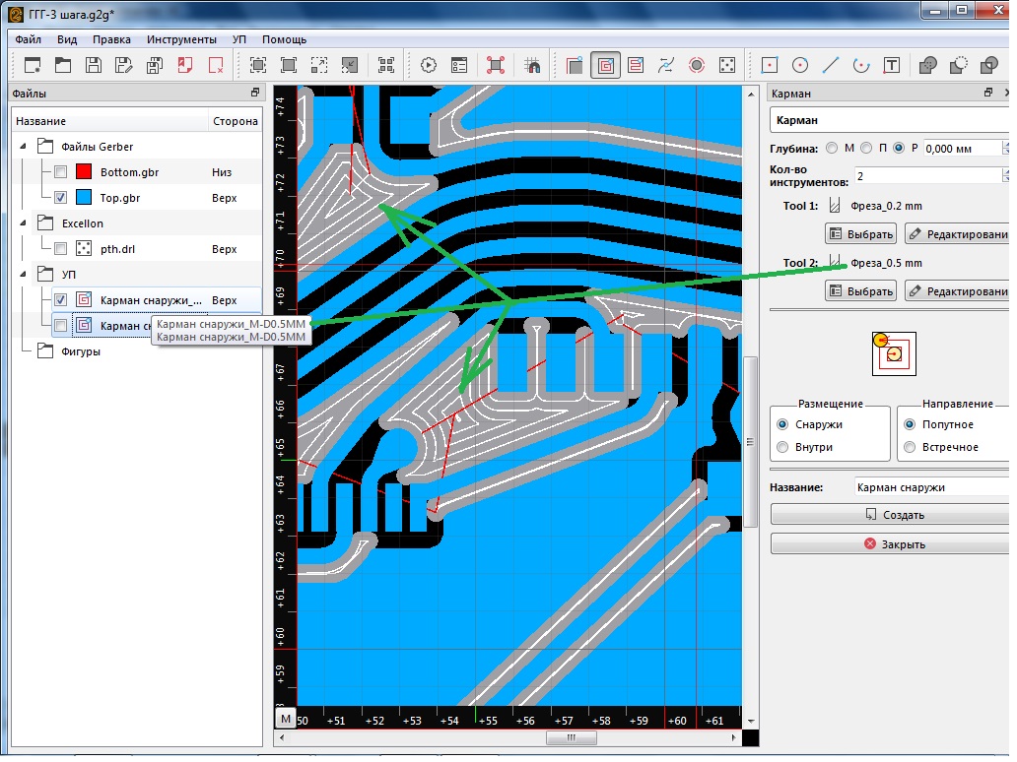The height and width of the screenshot is (762, 1017).
Task: Collapse the Файлы Gerber tree node
Action: pos(24,147)
